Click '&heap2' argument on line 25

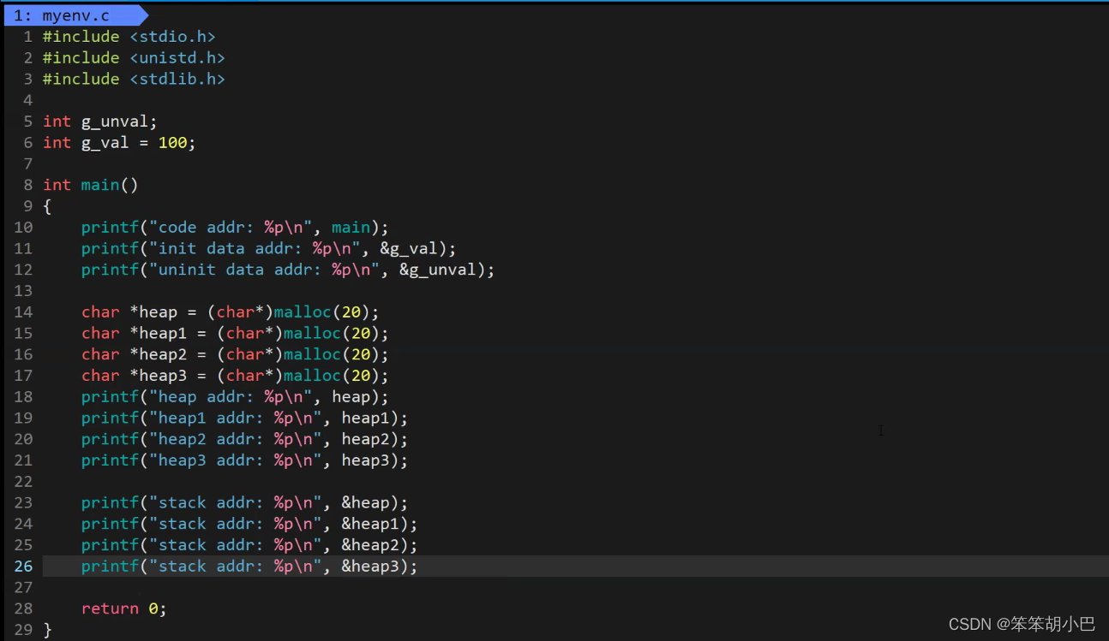(370, 545)
